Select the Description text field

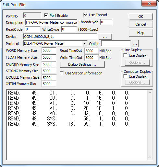pos(51,22)
